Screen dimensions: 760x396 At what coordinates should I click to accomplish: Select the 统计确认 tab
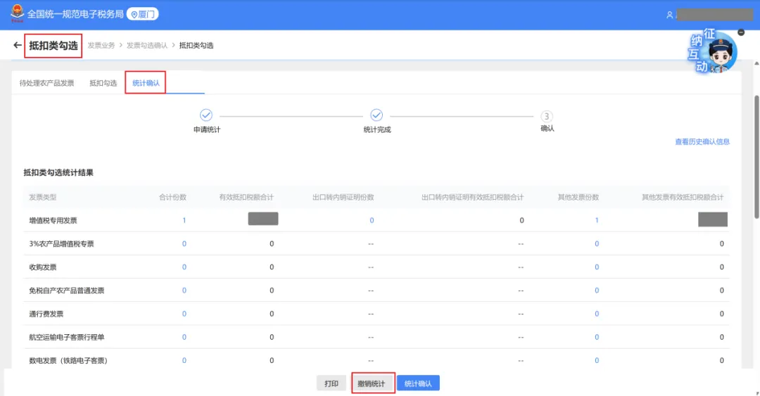146,83
